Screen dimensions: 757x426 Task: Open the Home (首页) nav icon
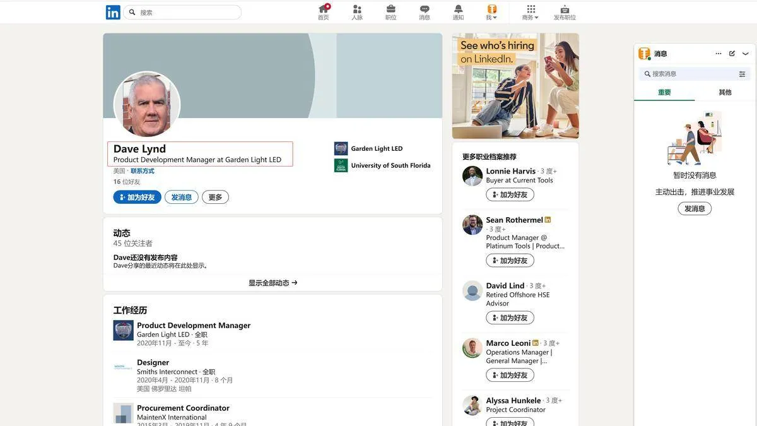pos(324,12)
